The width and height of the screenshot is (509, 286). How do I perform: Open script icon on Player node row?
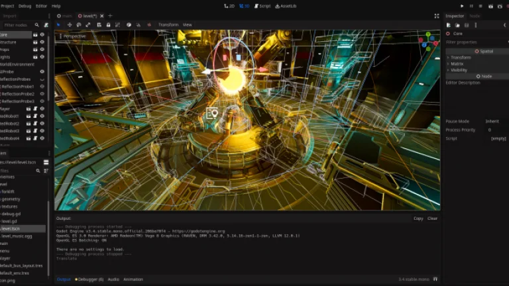click(35, 109)
